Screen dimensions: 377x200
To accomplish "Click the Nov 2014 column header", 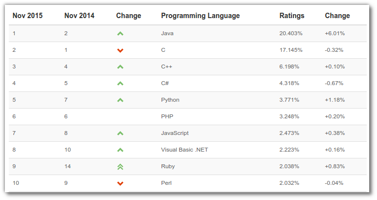I will point(79,16).
